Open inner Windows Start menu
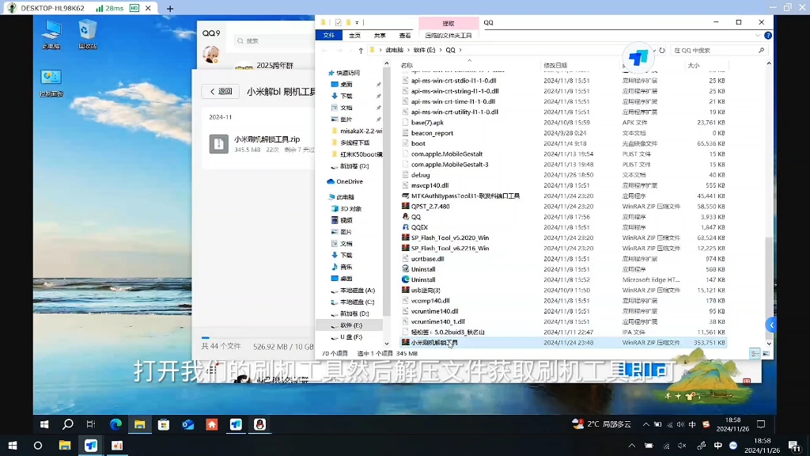Image resolution: width=810 pixels, height=456 pixels. coord(44,424)
